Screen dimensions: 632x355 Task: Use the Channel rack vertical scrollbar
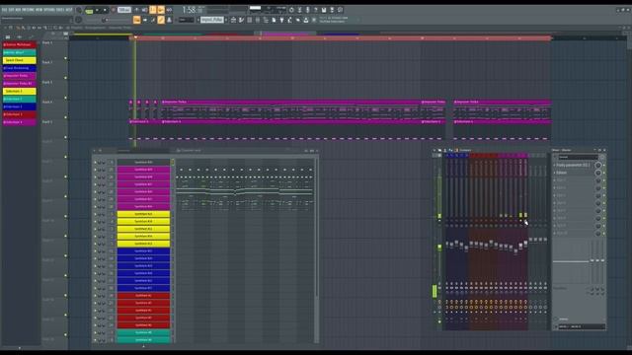coord(316,228)
